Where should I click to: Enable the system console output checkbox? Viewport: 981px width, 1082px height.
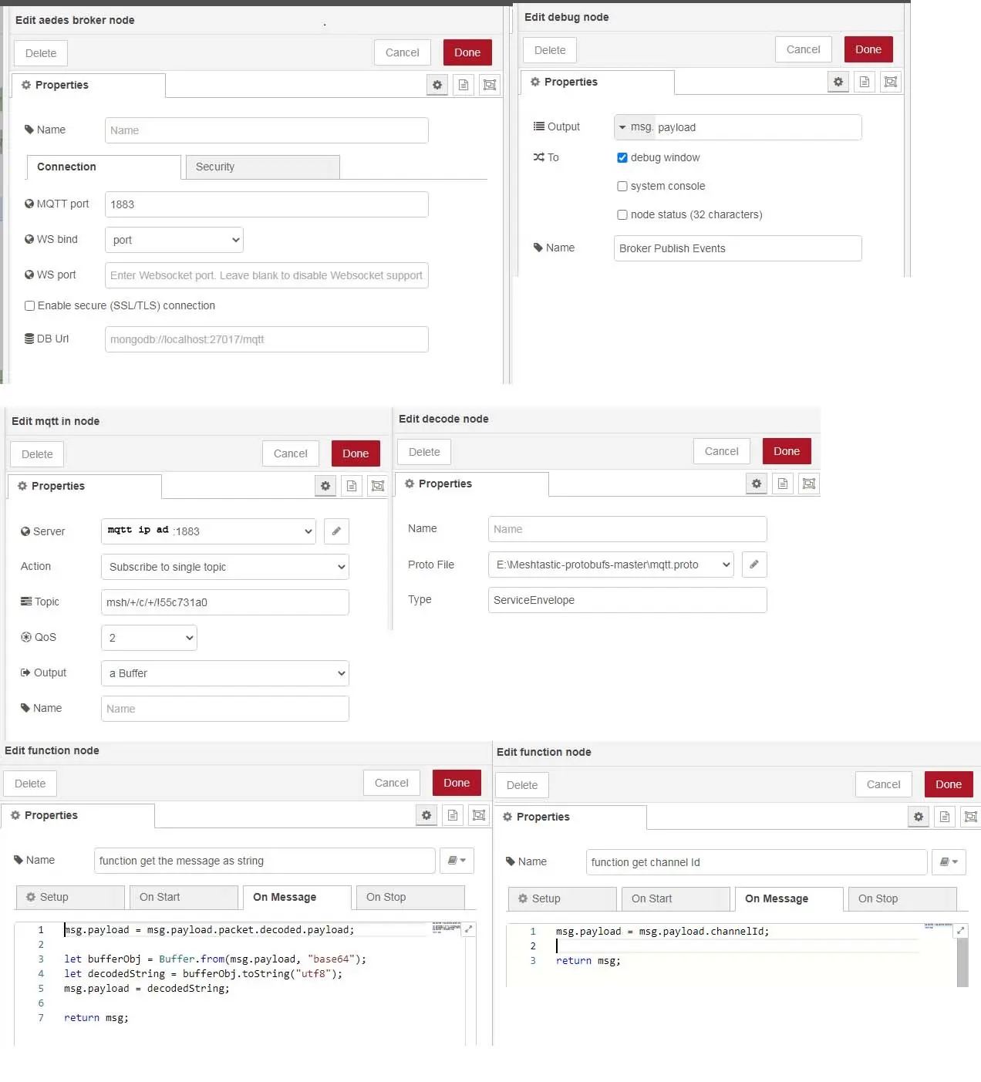click(x=622, y=187)
